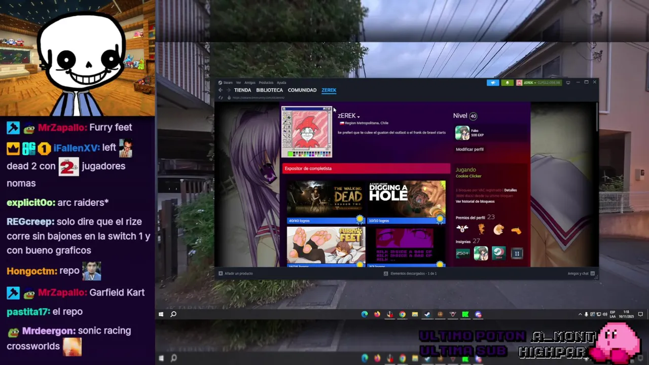The image size is (649, 365).
Task: Click Ver historial de bloqueos link
Action: point(475,201)
